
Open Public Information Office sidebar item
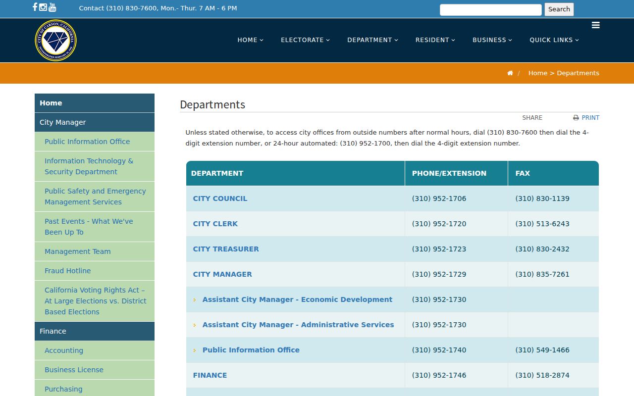click(95, 142)
